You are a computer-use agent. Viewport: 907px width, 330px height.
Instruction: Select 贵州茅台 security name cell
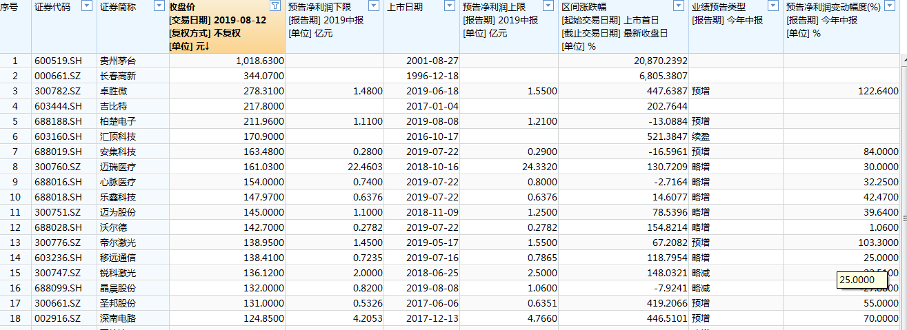pyautogui.click(x=133, y=61)
